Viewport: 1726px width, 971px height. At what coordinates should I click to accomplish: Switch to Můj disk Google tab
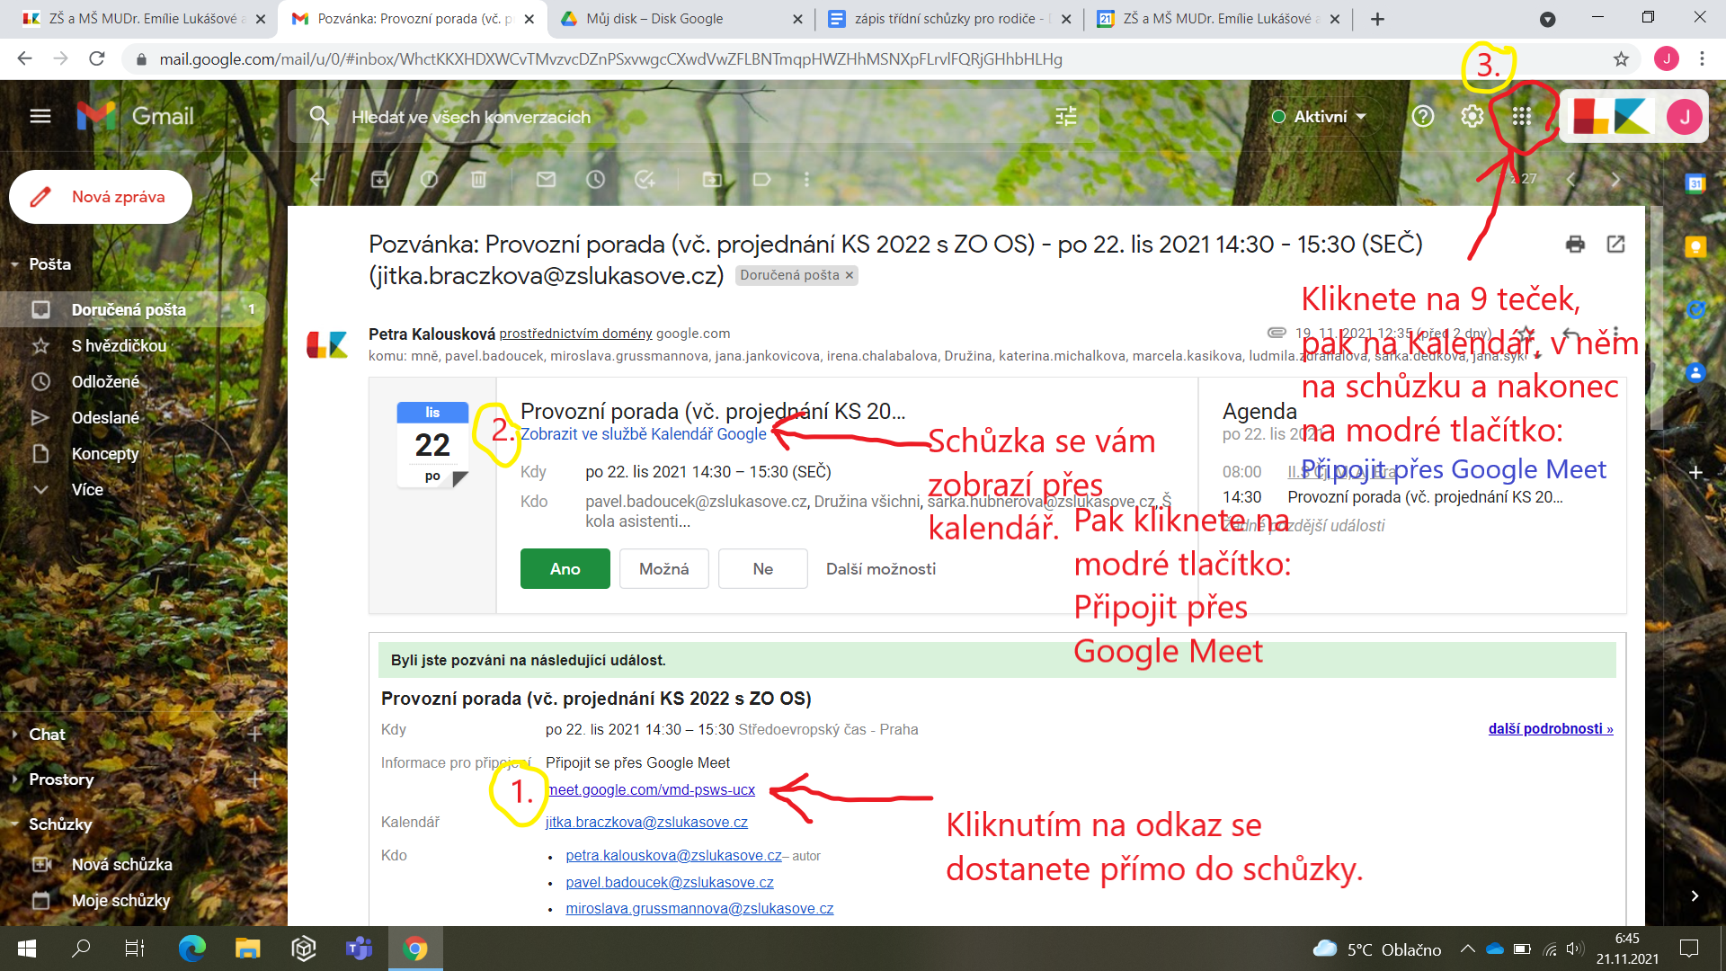click(654, 19)
